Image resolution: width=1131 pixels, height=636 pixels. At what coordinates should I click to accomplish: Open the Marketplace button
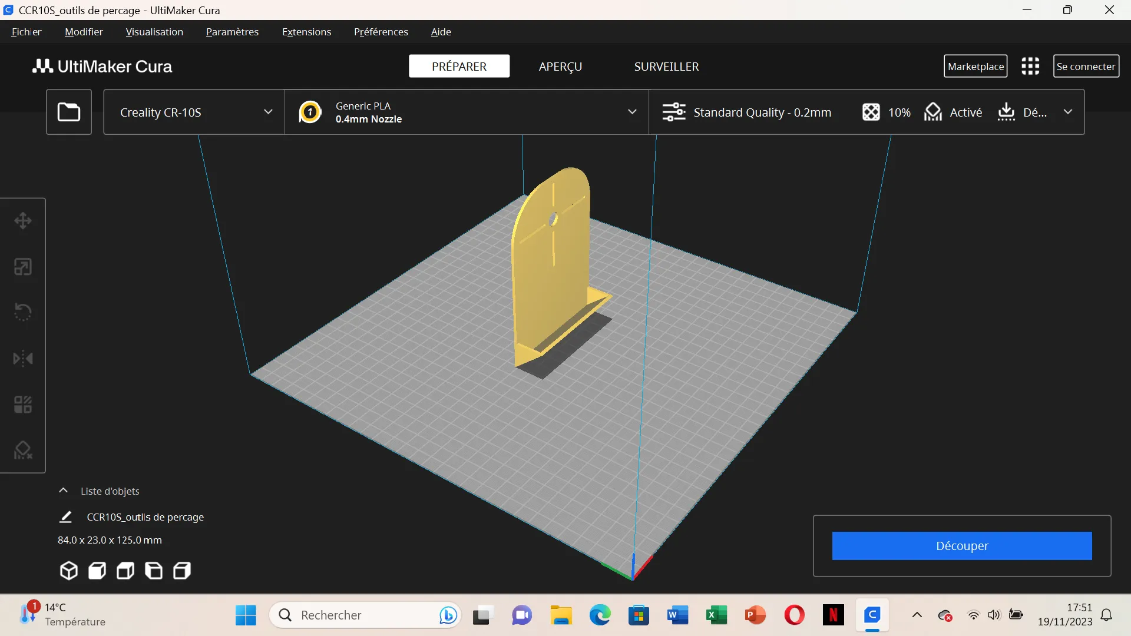975,67
